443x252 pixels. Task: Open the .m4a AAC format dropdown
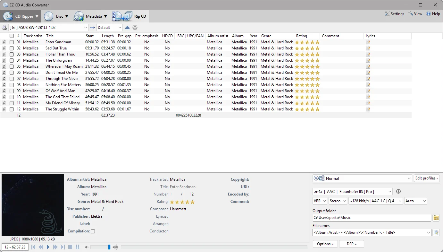pyautogui.click(x=353, y=191)
